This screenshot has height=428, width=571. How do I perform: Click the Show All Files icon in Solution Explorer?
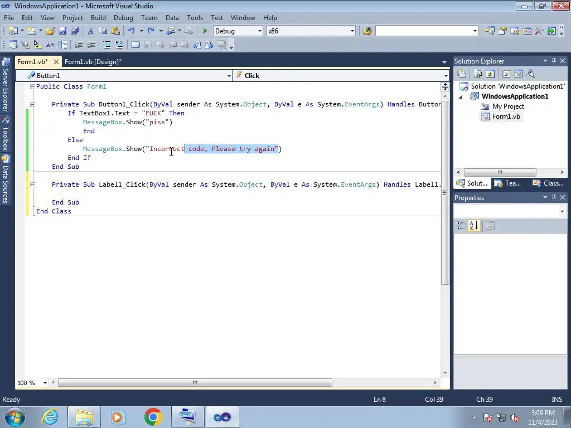[x=478, y=74]
